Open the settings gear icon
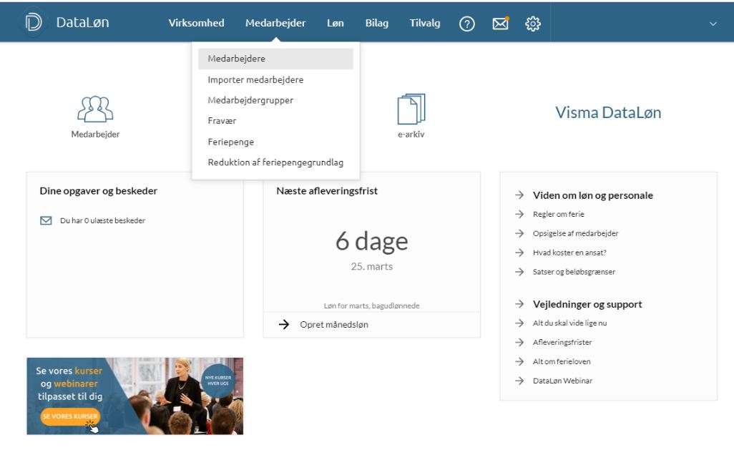Image resolution: width=734 pixels, height=450 pixels. pyautogui.click(x=533, y=24)
